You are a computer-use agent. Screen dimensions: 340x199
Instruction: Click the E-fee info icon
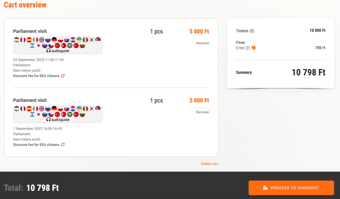[253, 48]
